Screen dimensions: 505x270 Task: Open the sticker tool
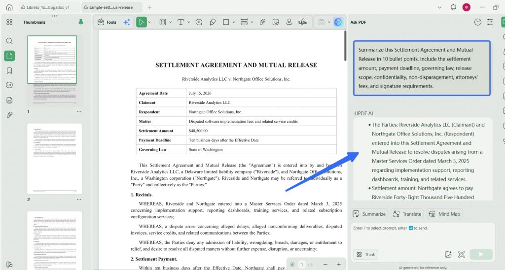coord(276,22)
